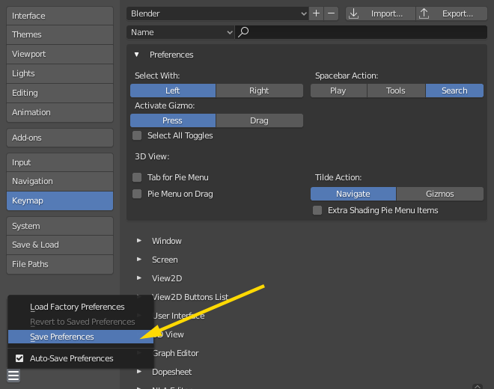Click the User Interface keymap row
Image resolution: width=494 pixels, height=389 pixels.
[179, 316]
